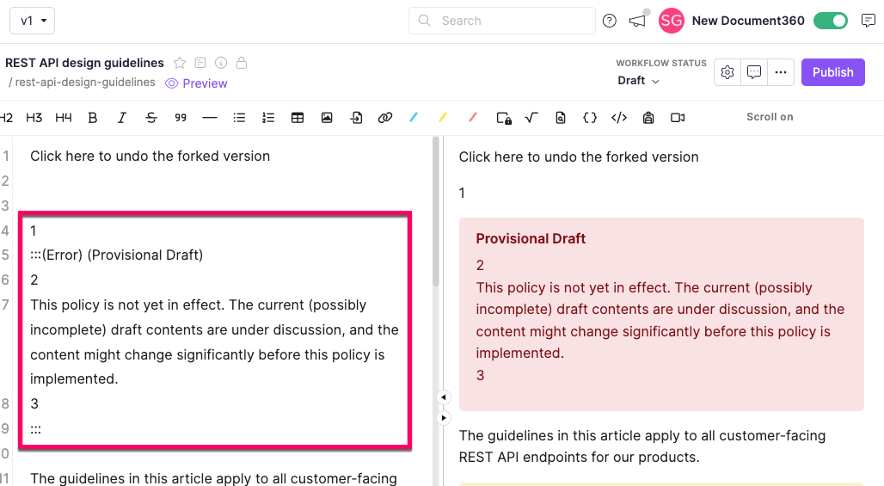Toggle bold formatting
The width and height of the screenshot is (884, 486).
point(93,117)
